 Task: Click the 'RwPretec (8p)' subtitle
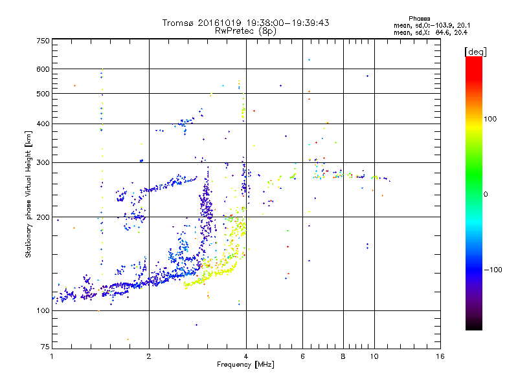(245, 31)
